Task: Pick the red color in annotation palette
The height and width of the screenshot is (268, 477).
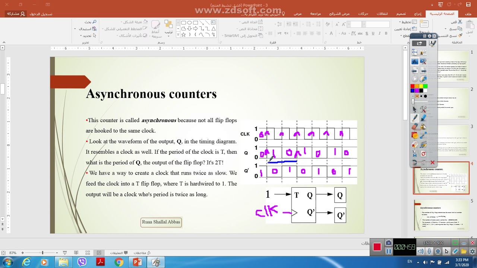Action: (x=413, y=86)
